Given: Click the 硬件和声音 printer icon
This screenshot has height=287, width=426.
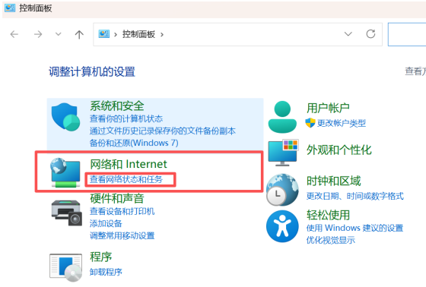Looking at the screenshot, I should pyautogui.click(x=67, y=213).
